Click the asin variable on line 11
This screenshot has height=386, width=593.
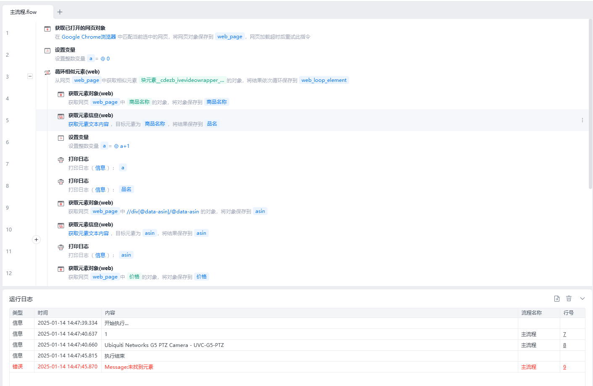pos(126,255)
